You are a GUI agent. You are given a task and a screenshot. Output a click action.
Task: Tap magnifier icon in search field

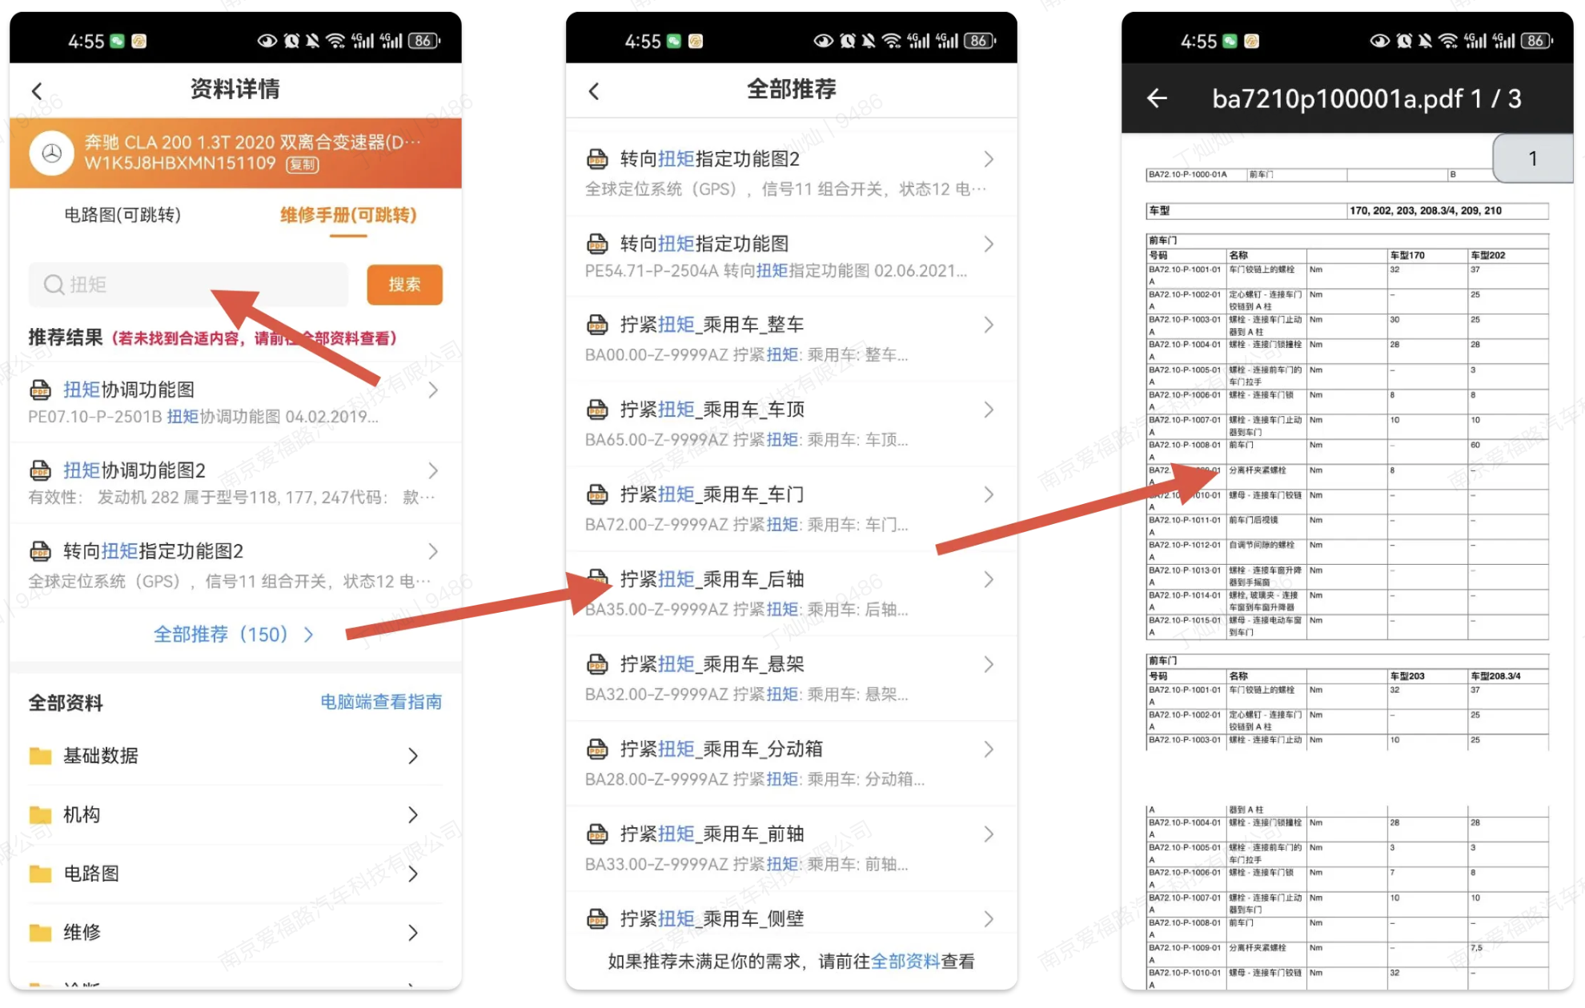[54, 285]
